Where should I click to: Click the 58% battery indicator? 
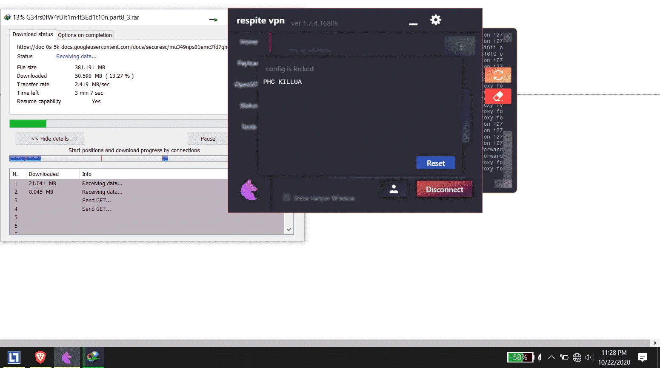coord(520,357)
